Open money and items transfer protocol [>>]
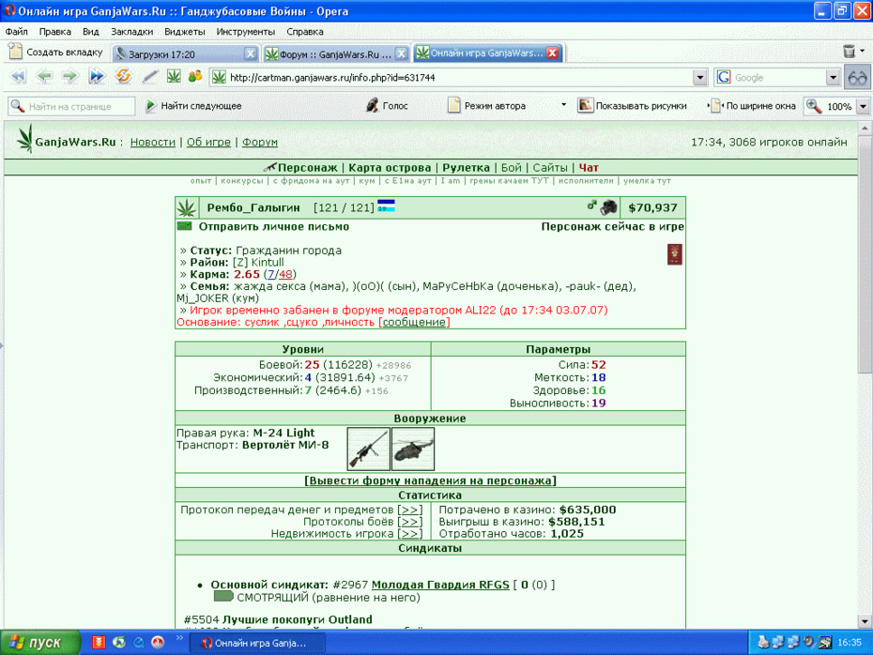The height and width of the screenshot is (655, 873). coord(410,510)
